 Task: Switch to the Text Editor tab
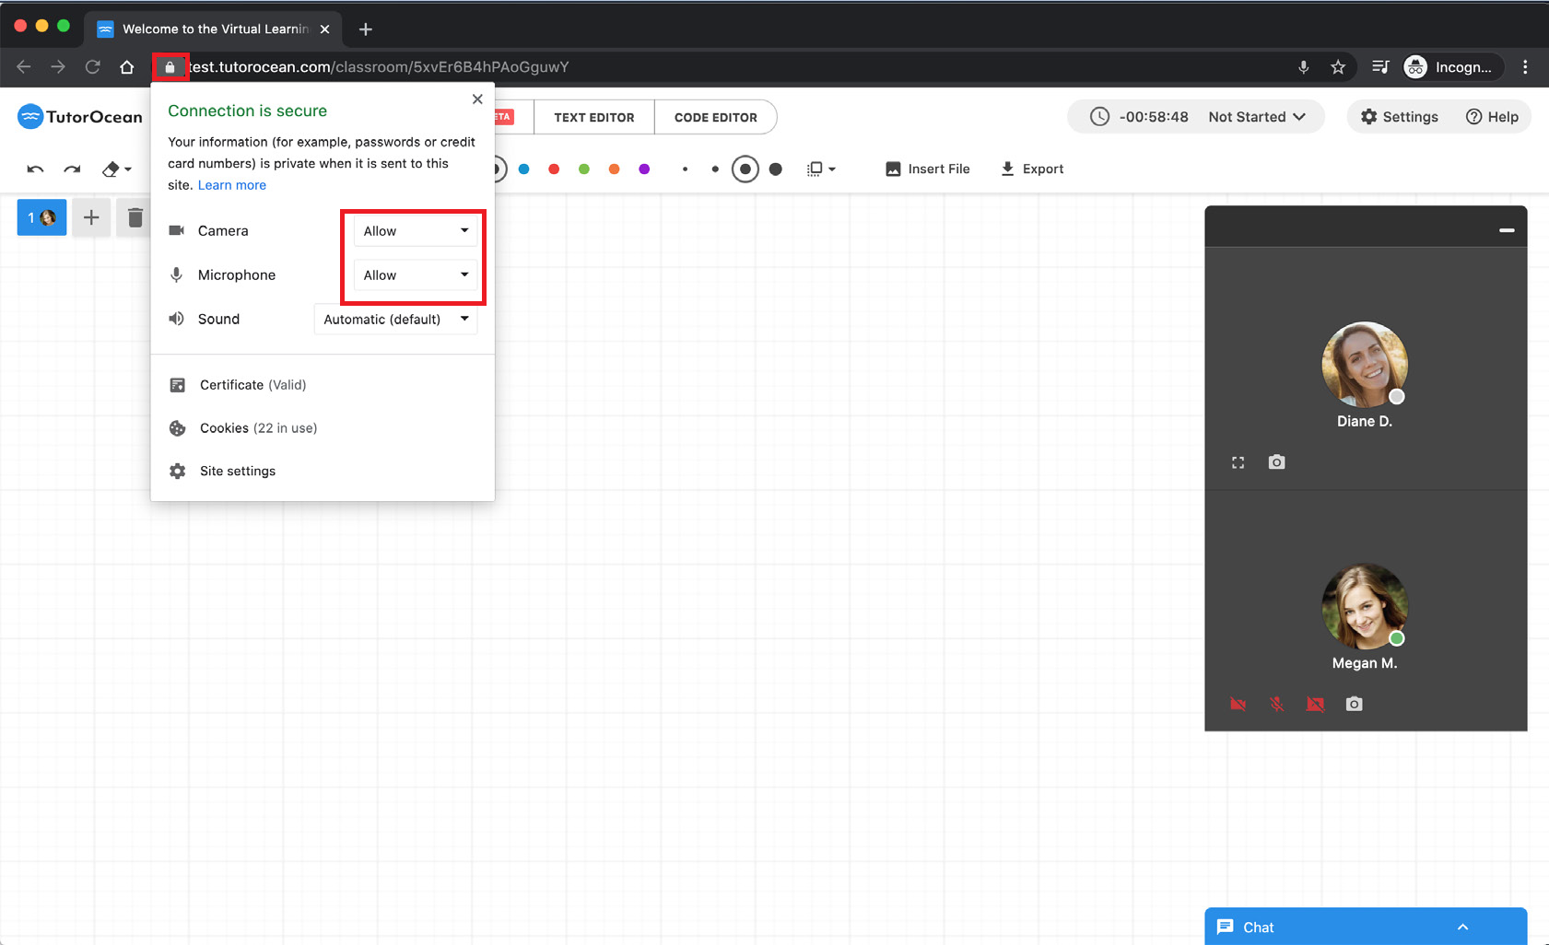tap(594, 117)
